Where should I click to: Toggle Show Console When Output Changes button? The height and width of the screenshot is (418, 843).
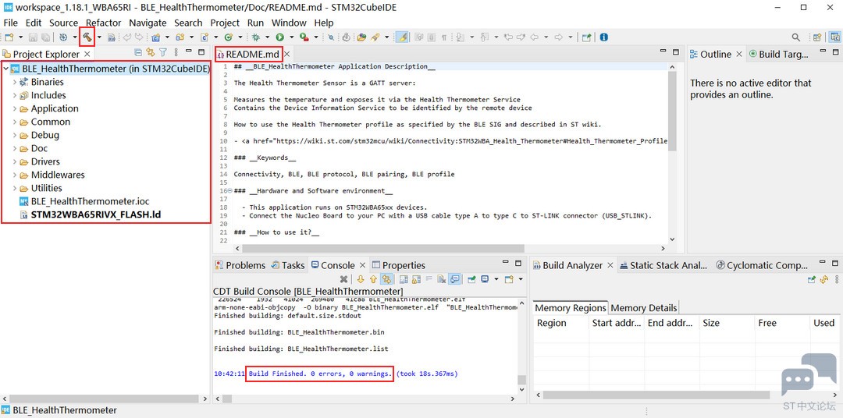455,279
